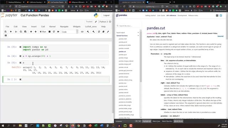
Task: Click the Logout button
Action: 106,15
